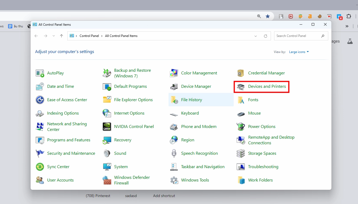Open the Devices and Printers icon

(x=241, y=87)
